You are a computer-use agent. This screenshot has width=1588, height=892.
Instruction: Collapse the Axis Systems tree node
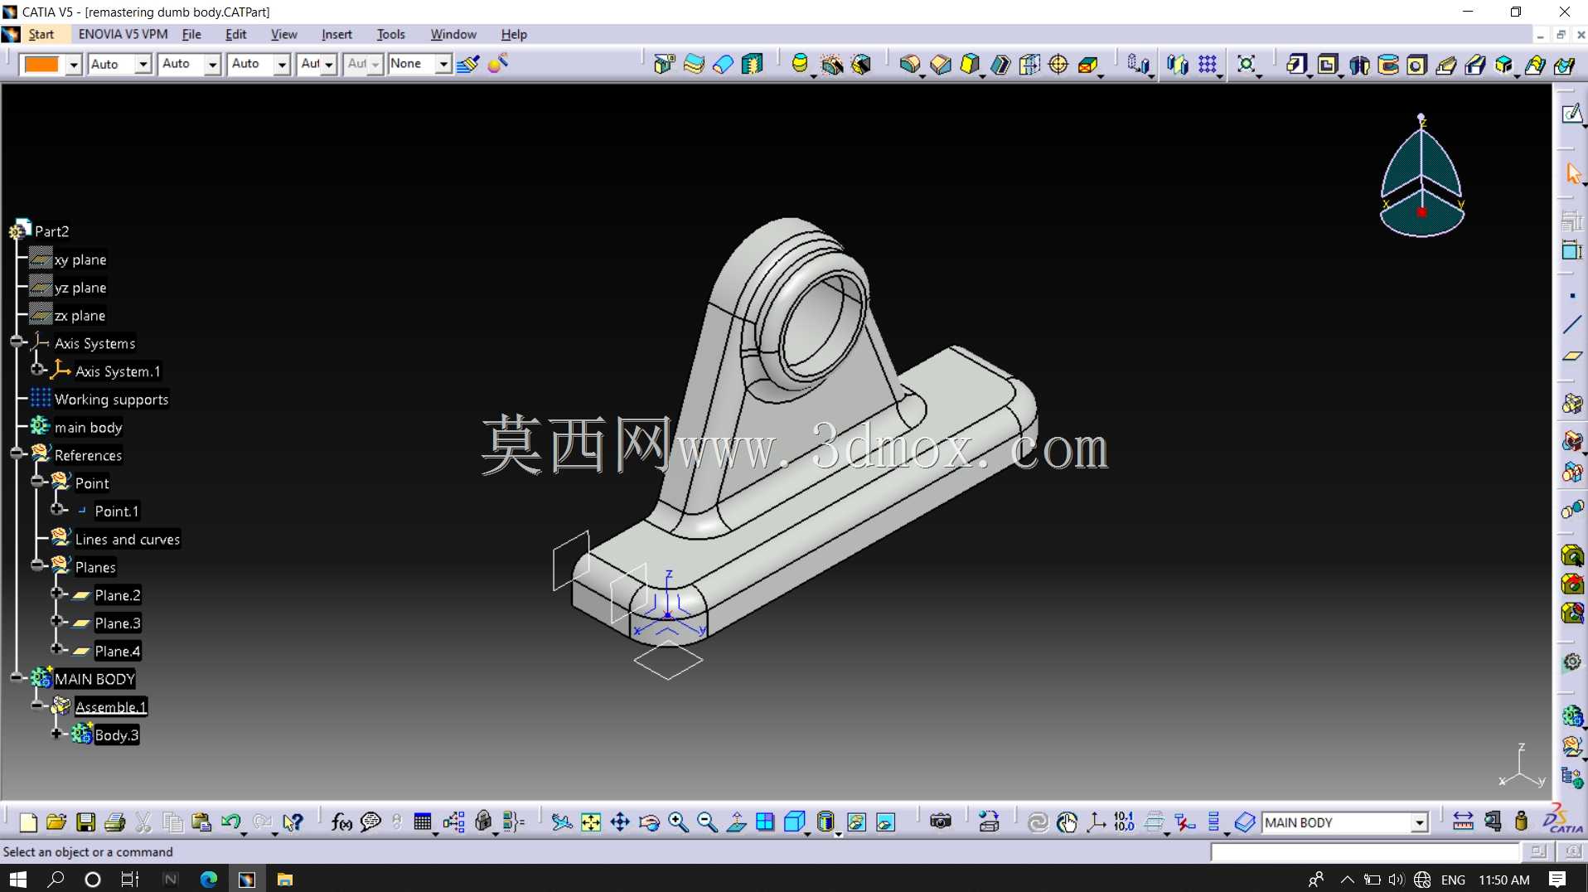[x=17, y=342]
